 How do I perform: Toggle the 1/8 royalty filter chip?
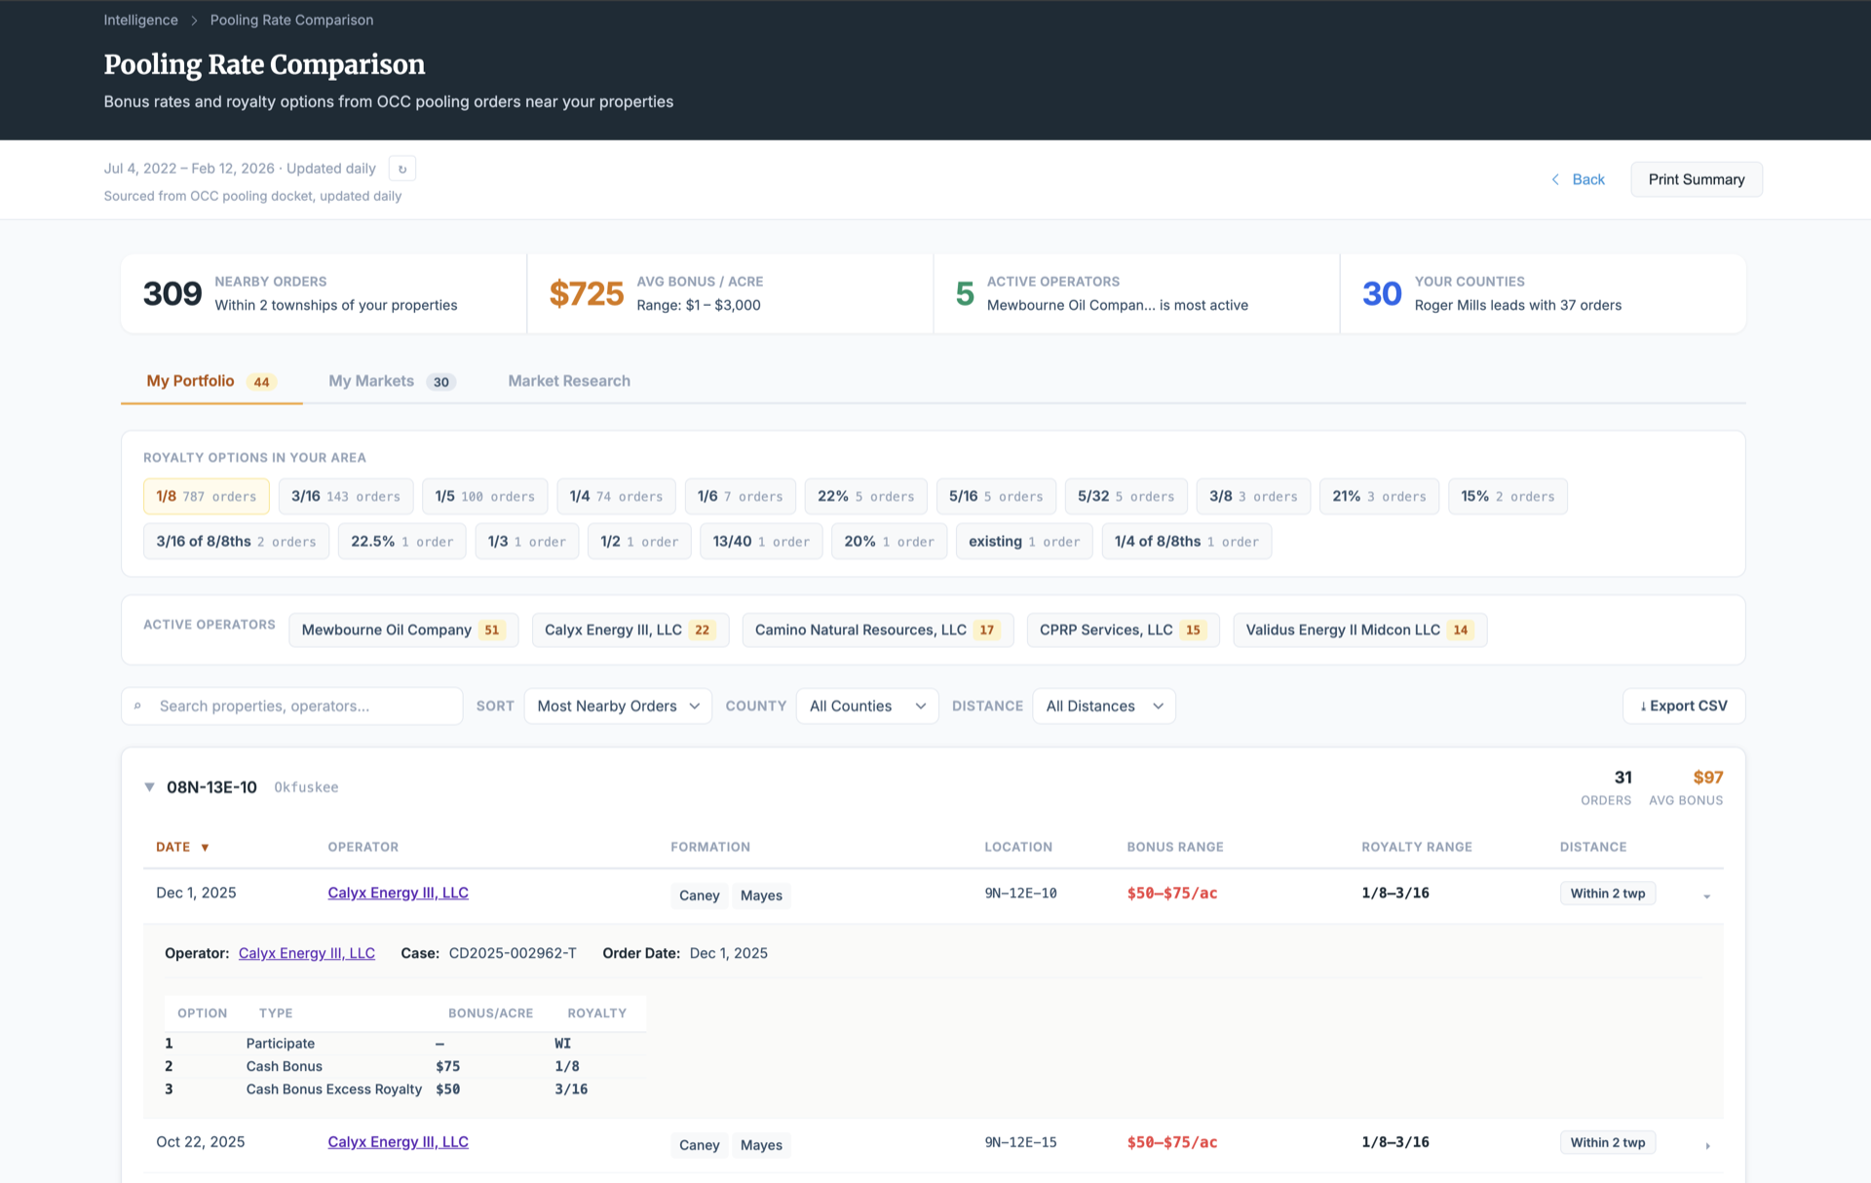[206, 496]
